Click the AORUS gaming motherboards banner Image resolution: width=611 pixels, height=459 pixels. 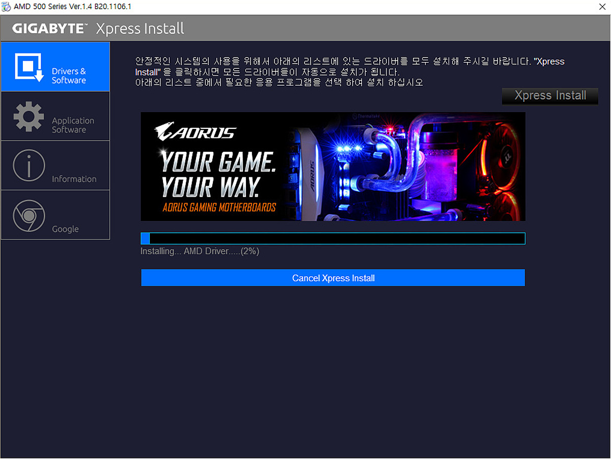pyautogui.click(x=333, y=167)
